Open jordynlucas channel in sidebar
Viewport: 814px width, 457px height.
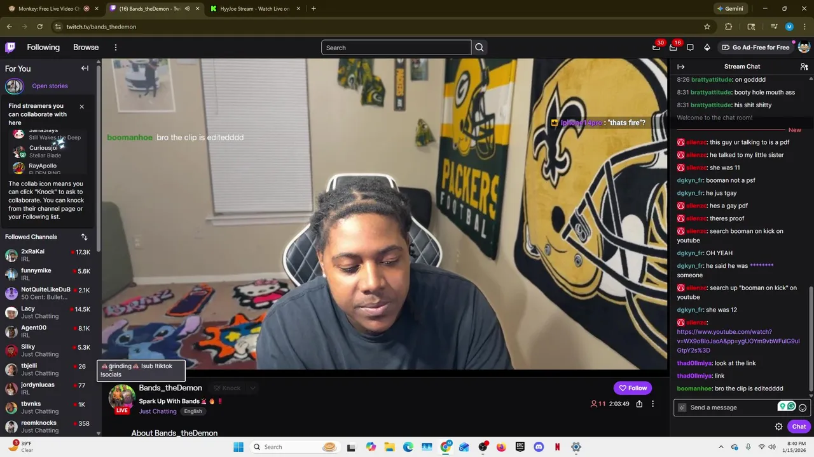(x=48, y=388)
